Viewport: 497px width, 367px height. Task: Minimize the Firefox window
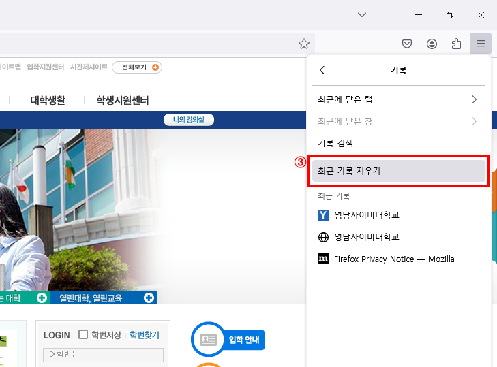click(419, 15)
